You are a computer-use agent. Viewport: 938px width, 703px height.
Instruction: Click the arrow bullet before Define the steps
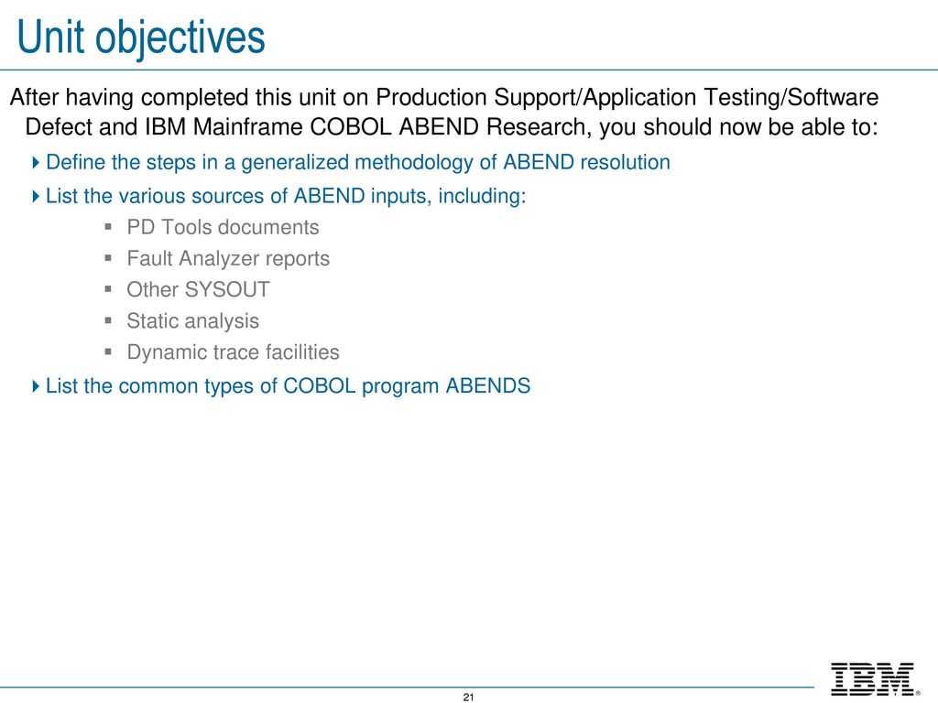pyautogui.click(x=36, y=162)
